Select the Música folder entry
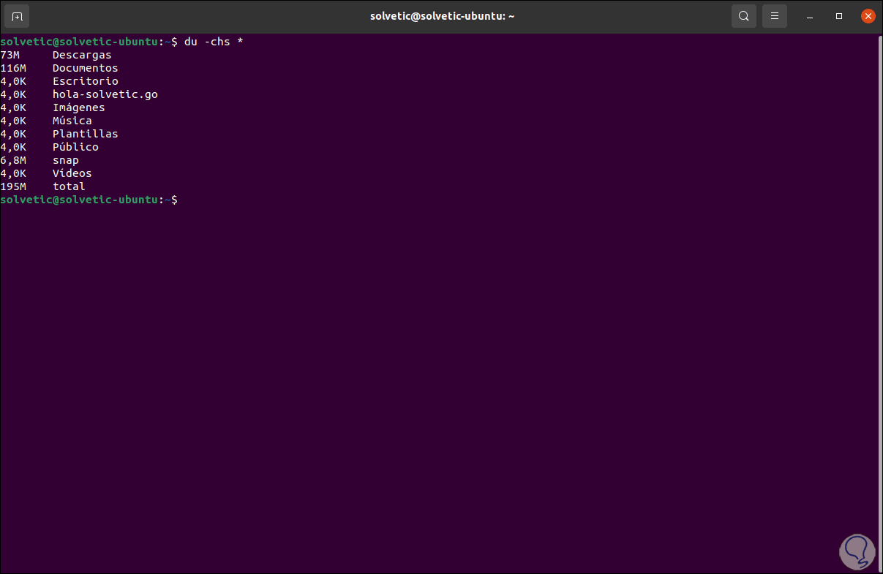The height and width of the screenshot is (574, 883). (x=71, y=120)
